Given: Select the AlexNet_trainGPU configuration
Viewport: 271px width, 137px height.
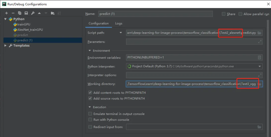Looking at the screenshot, I should 30,30.
